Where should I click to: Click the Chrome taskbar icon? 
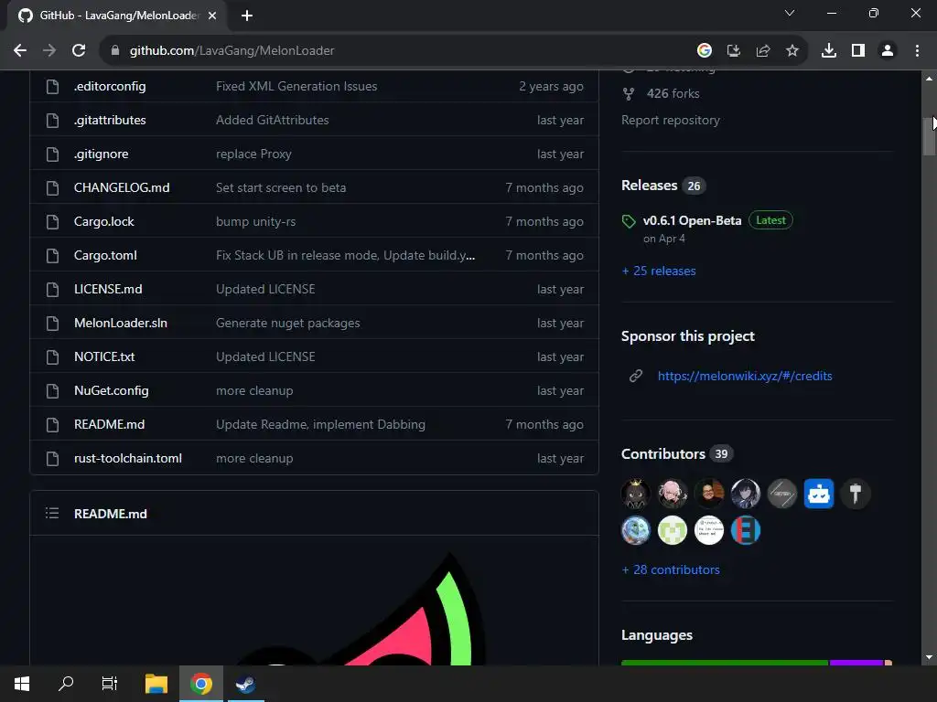click(x=200, y=684)
